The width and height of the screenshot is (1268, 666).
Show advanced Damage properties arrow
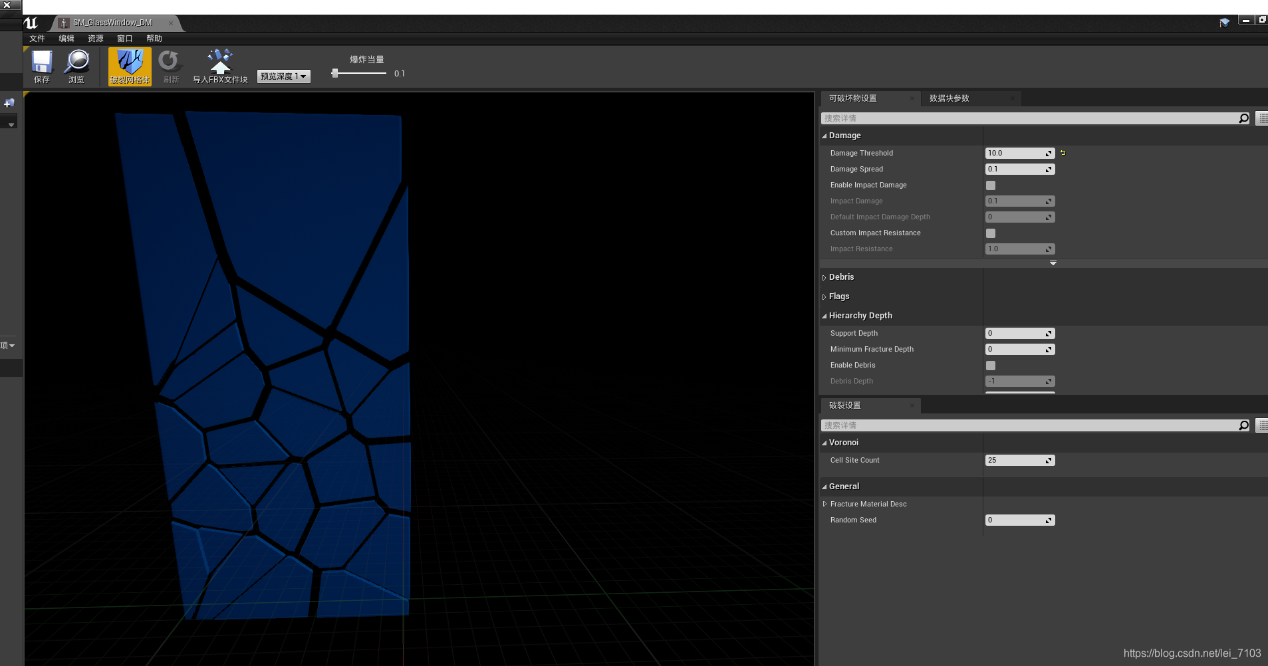tap(1053, 263)
